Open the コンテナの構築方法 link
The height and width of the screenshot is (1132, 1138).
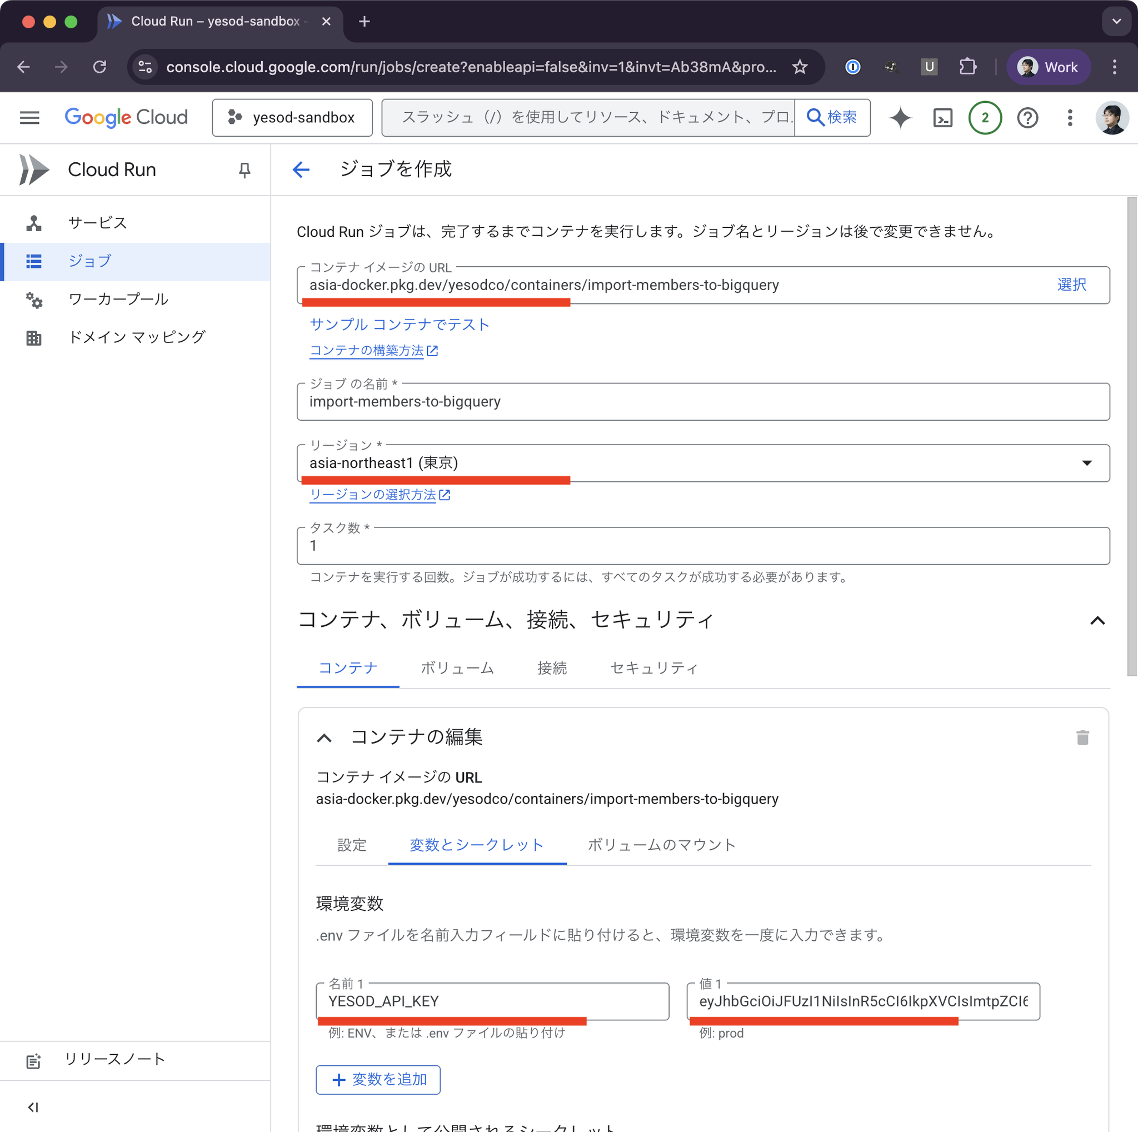(373, 351)
